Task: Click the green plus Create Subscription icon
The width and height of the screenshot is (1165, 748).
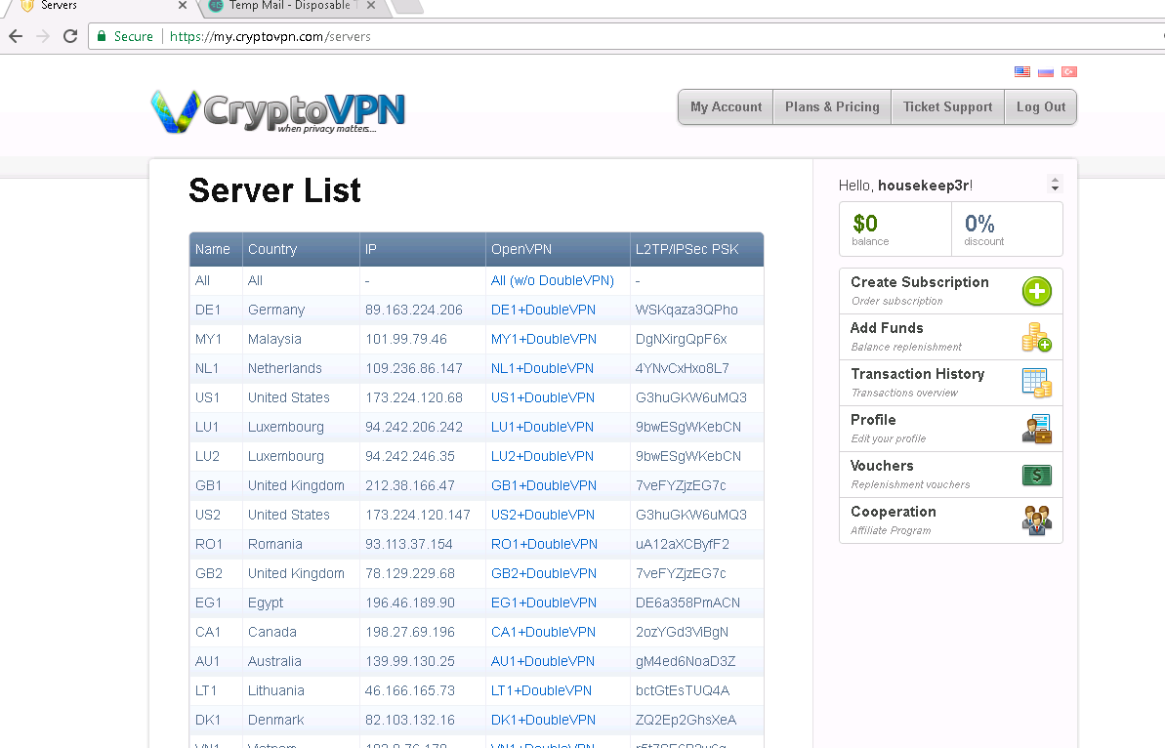Action: coord(1036,291)
